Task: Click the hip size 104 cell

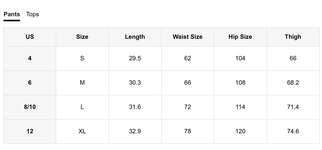Action: [x=240, y=58]
